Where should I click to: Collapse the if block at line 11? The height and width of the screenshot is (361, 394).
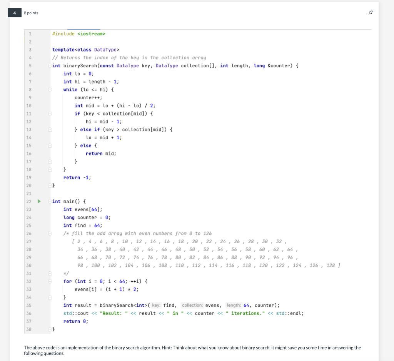click(49, 114)
